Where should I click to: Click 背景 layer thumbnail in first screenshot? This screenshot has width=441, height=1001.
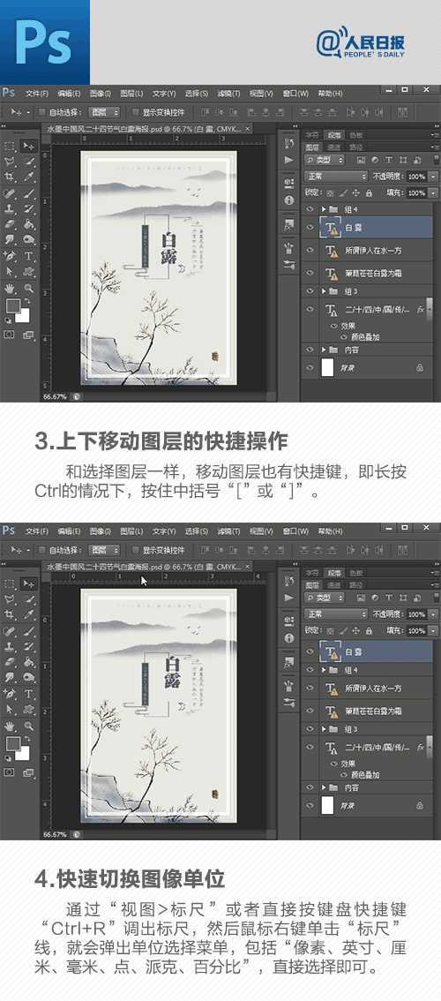327,367
